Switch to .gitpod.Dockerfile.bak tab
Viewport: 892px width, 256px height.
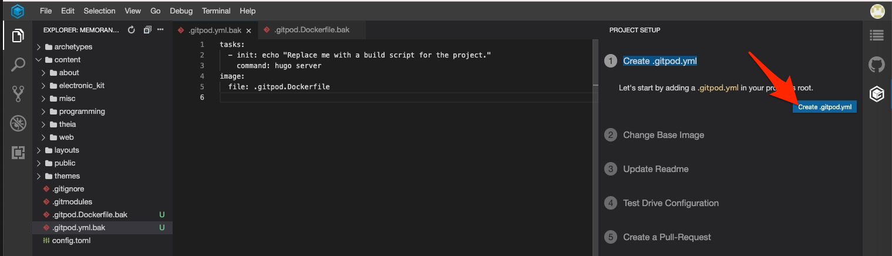[x=311, y=30]
